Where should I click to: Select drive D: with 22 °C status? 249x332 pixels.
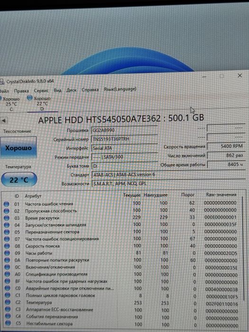(42, 103)
